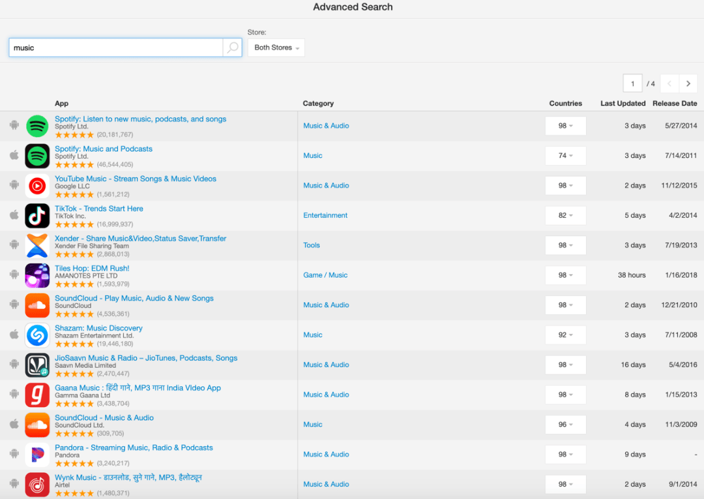Click the Spotify: Music and Podcasts app icon
704x499 pixels.
pos(37,156)
